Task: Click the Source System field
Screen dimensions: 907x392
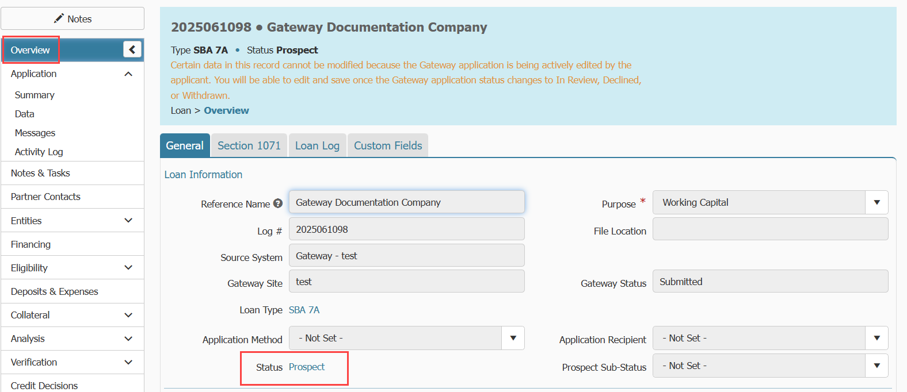Action: tap(406, 255)
